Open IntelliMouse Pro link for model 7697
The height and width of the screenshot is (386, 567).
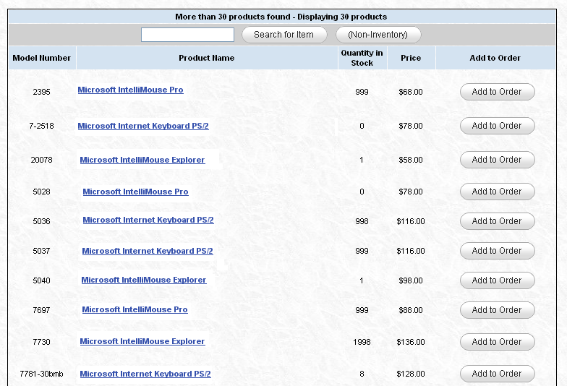[135, 309]
